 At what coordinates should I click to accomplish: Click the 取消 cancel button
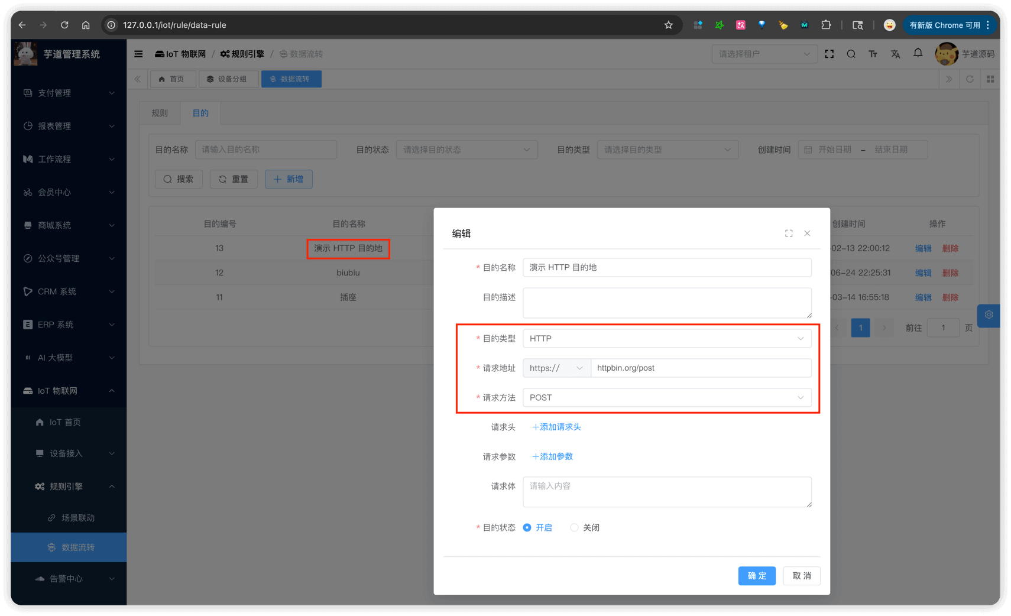tap(801, 576)
